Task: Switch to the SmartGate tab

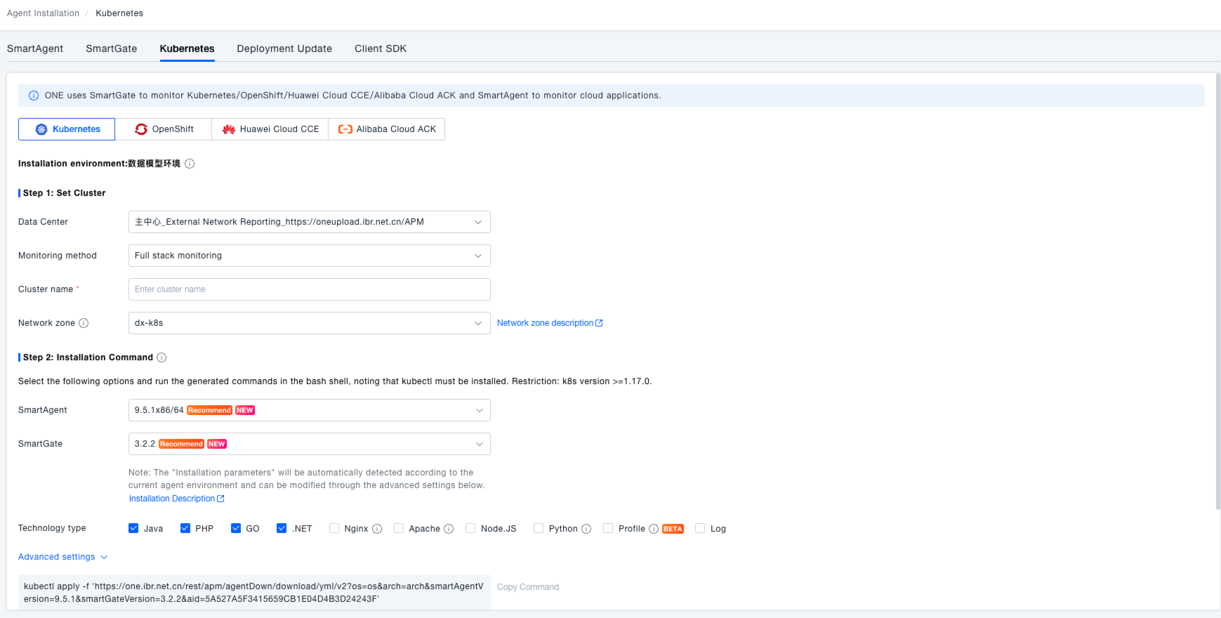Action: click(x=111, y=48)
